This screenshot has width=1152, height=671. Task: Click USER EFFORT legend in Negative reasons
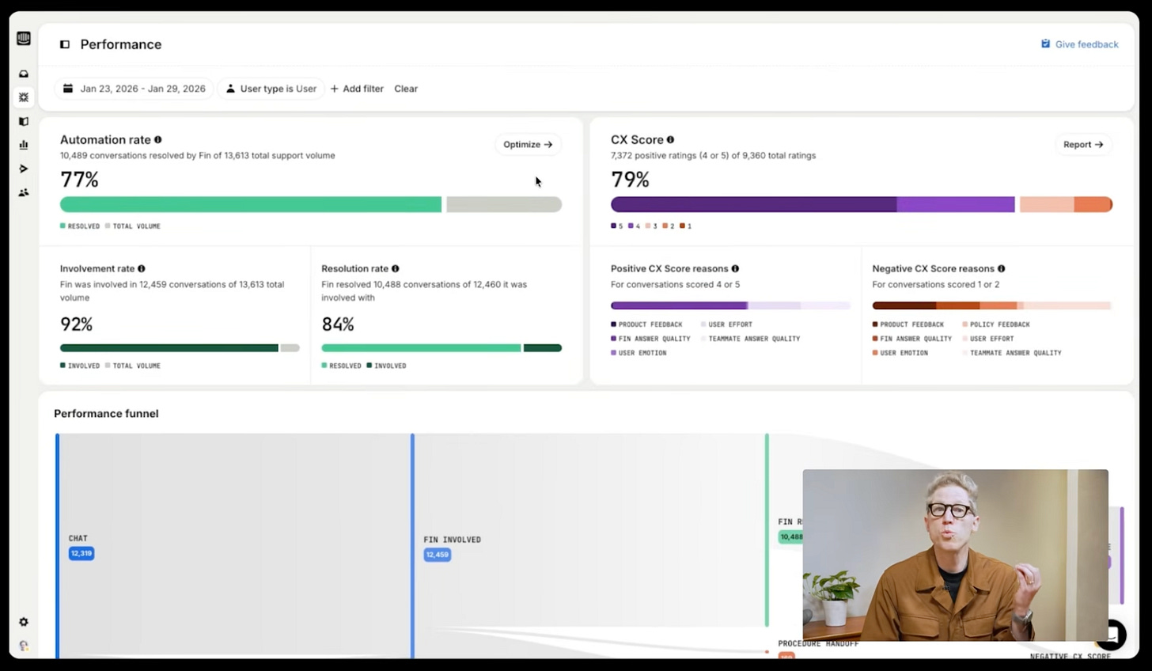988,339
